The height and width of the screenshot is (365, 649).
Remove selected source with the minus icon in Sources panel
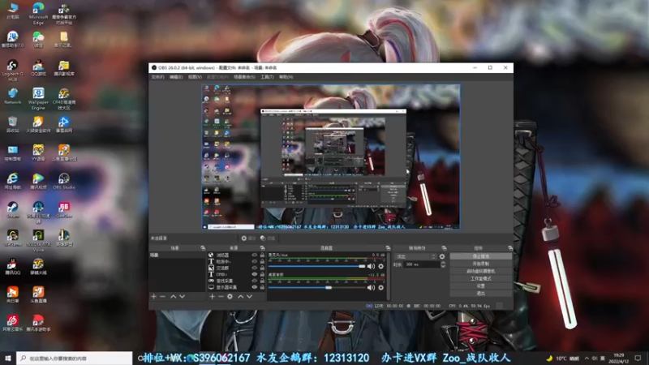221,297
